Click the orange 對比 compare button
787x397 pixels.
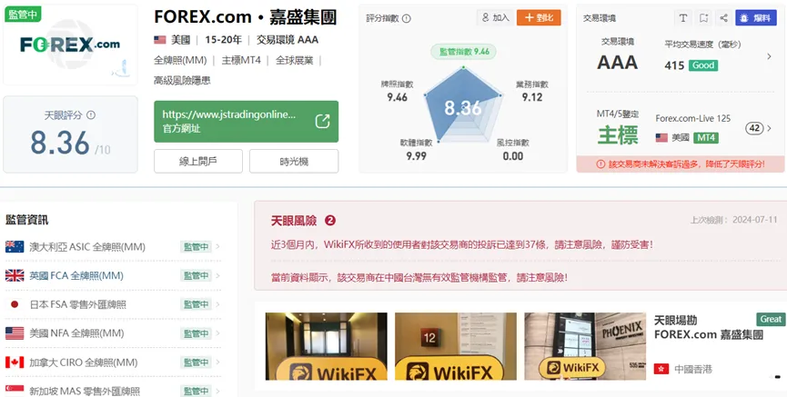[x=539, y=17]
